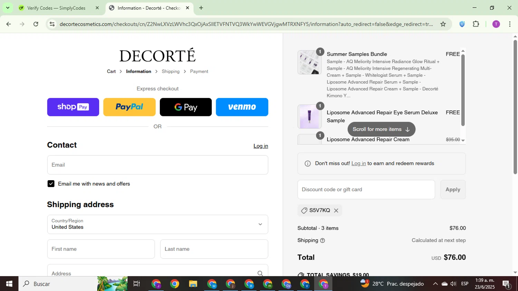Click the discount tag icon beside S5V7KQ
This screenshot has width=518, height=291.
[304, 211]
